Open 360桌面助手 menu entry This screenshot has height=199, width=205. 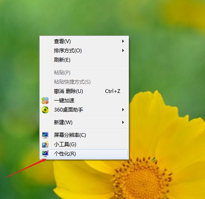[84, 110]
